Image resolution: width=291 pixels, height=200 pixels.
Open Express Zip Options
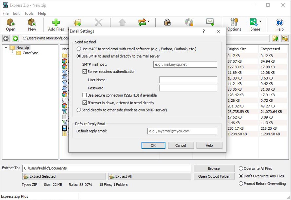click(234, 25)
